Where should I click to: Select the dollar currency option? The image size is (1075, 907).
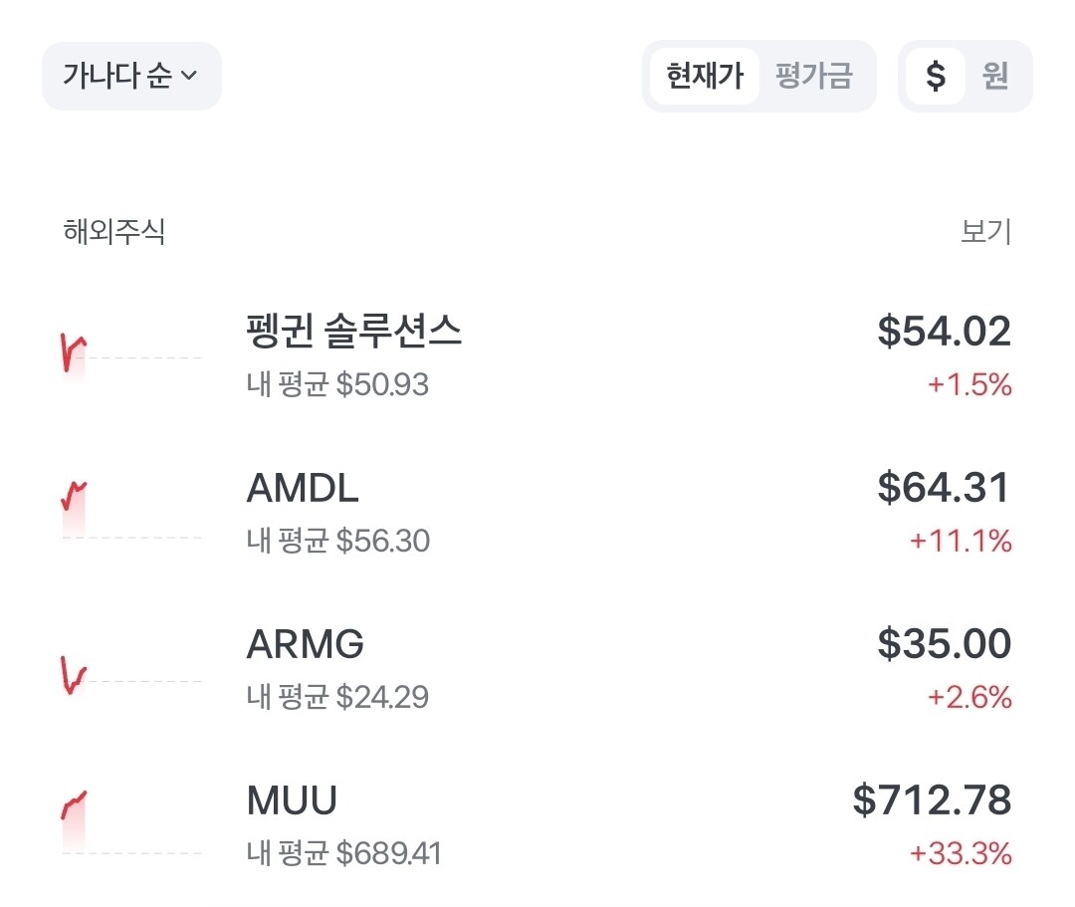tap(935, 76)
